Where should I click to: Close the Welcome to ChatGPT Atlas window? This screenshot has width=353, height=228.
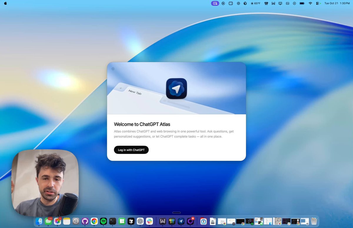[x=113, y=69]
